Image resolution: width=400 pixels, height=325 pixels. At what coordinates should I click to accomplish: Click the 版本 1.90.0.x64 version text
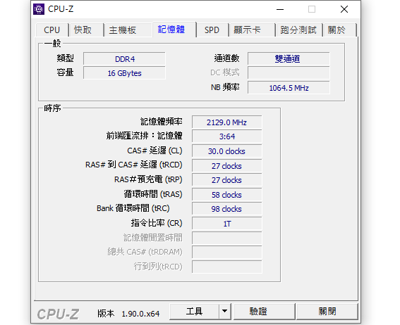click(128, 314)
